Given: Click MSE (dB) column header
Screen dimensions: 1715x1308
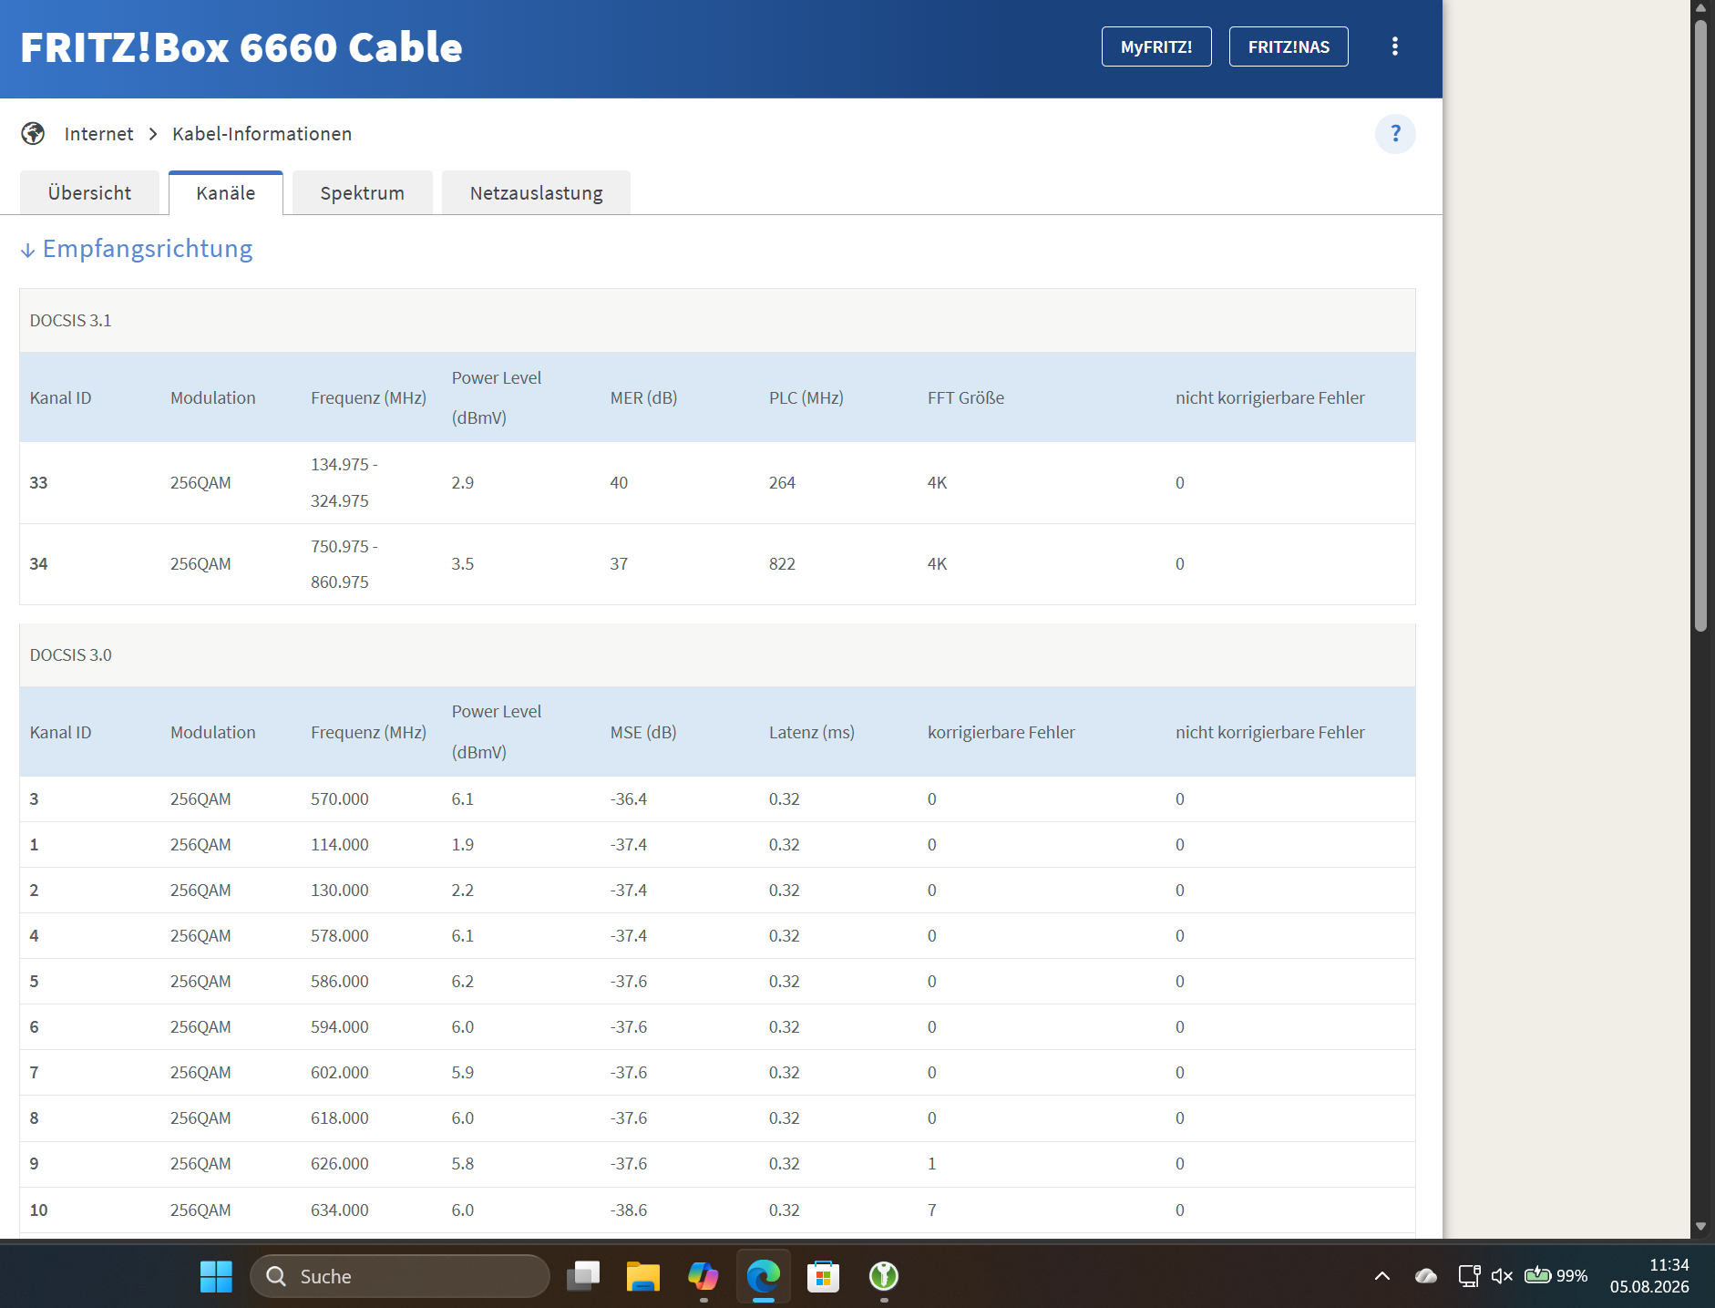Looking at the screenshot, I should coord(643,733).
